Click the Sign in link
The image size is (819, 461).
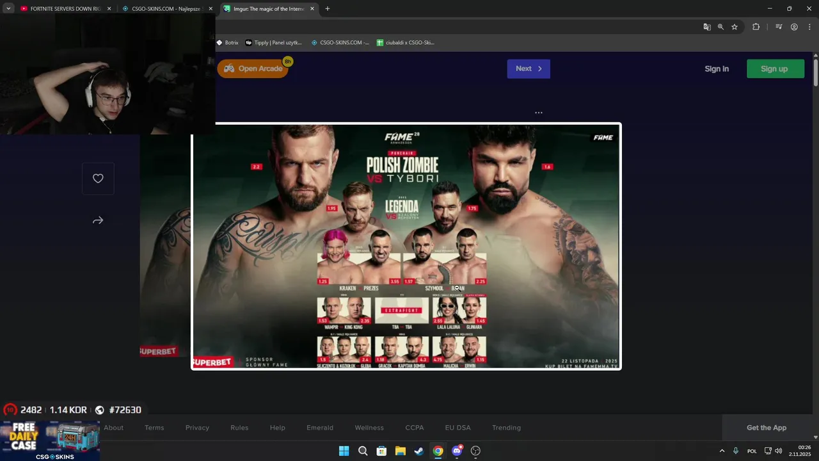[x=717, y=69]
